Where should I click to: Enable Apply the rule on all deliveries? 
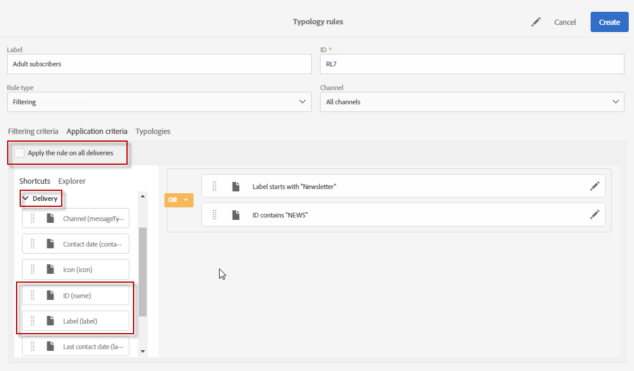click(x=20, y=153)
